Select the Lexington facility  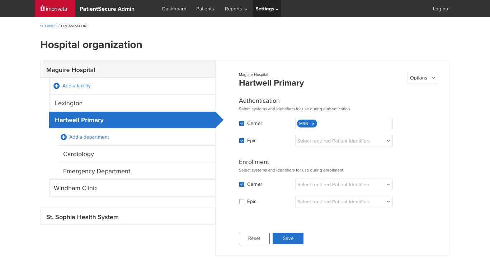coord(132,103)
